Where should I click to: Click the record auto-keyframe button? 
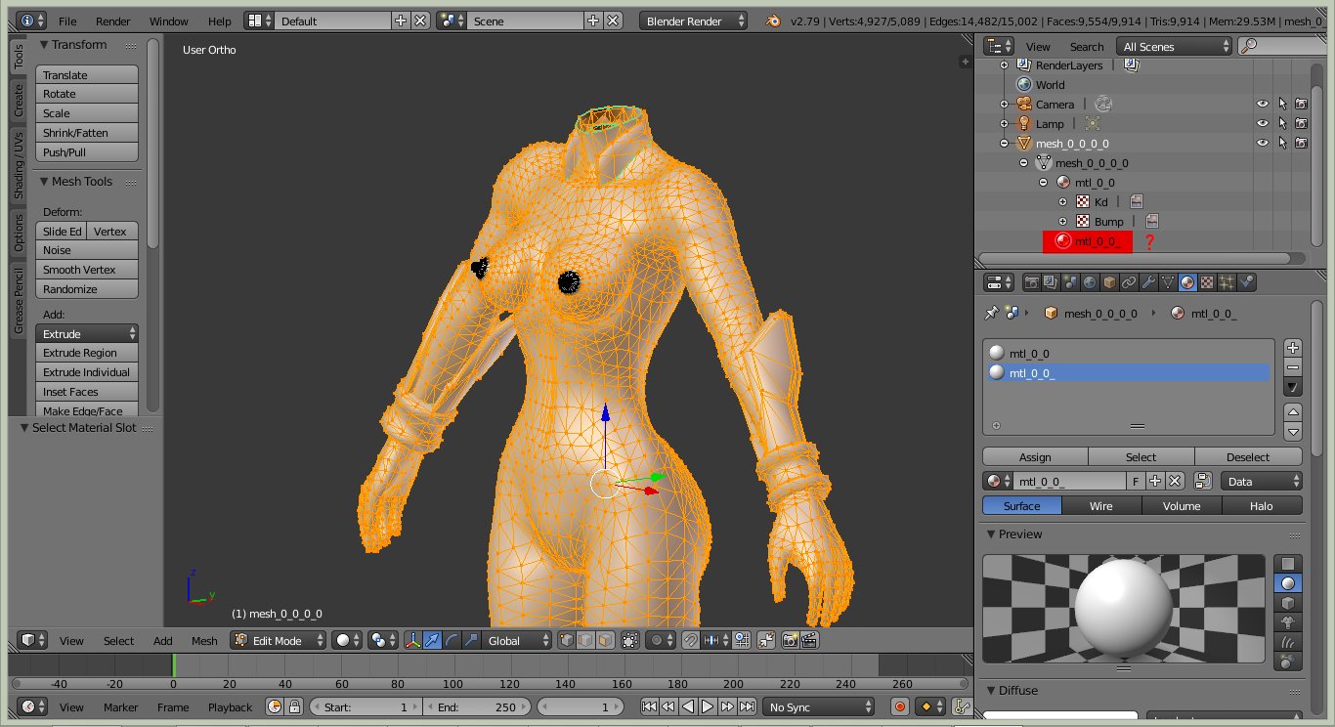point(900,706)
